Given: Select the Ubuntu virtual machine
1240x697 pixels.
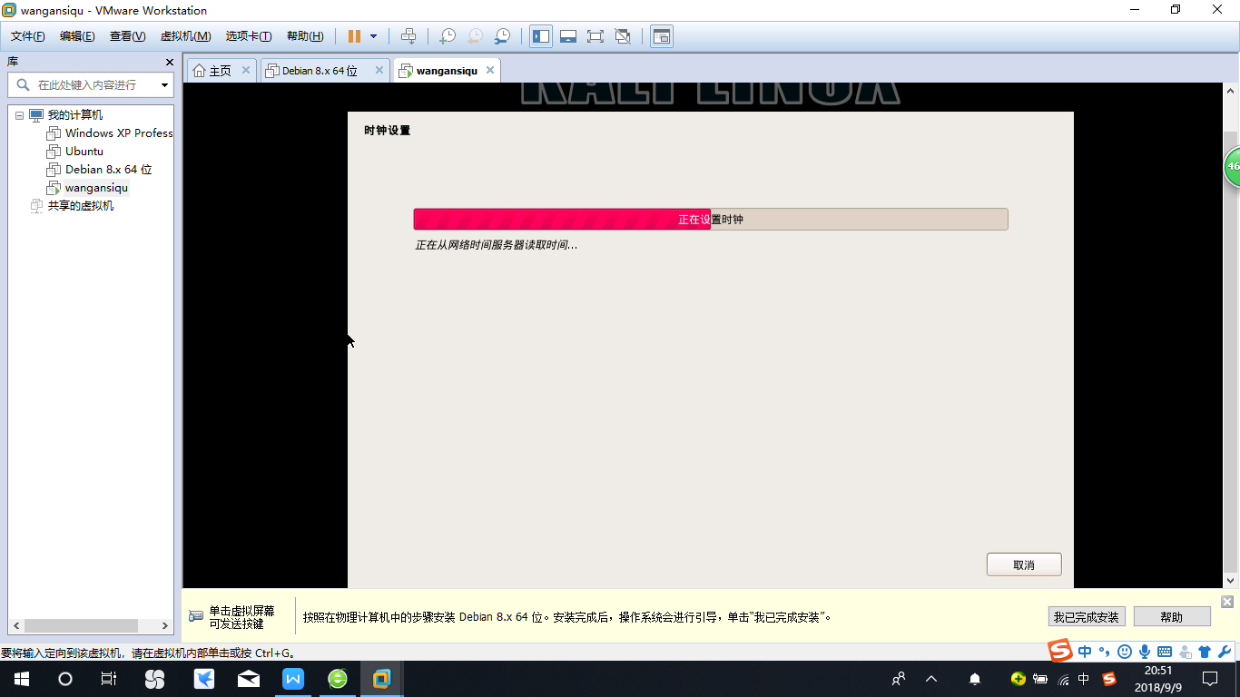Looking at the screenshot, I should click(84, 152).
